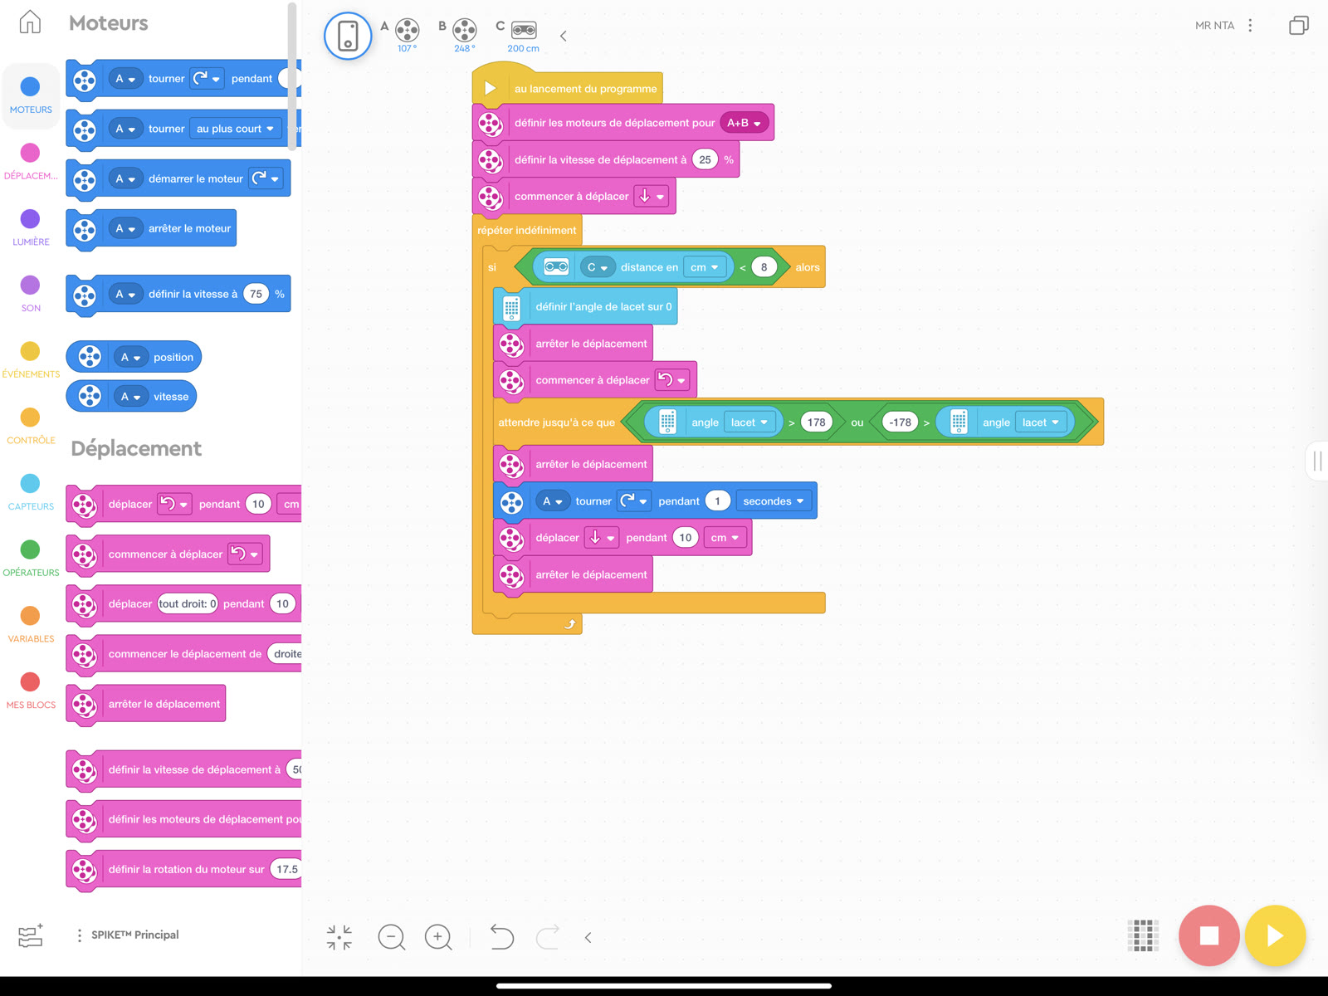Open the port A dropdown in canvas tourner block

pos(553,501)
